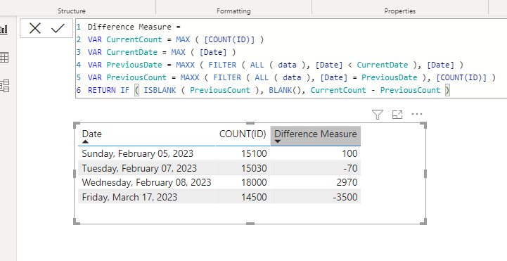The height and width of the screenshot is (261, 507).
Task: Select cell Sunday, February 05, 2023
Action: [x=137, y=153]
